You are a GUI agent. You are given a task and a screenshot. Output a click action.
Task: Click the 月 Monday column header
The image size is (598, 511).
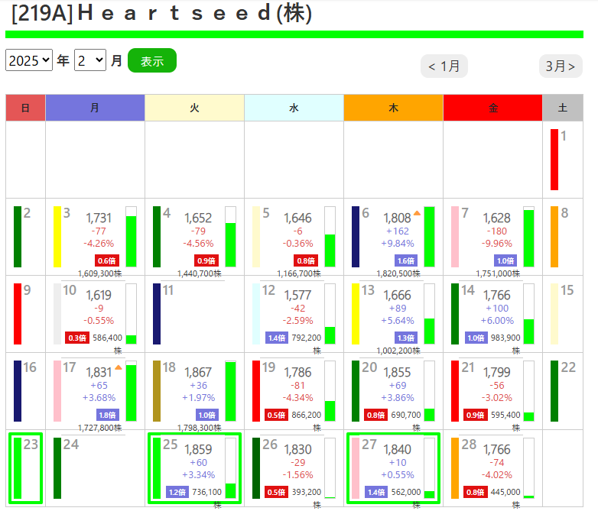pos(95,108)
